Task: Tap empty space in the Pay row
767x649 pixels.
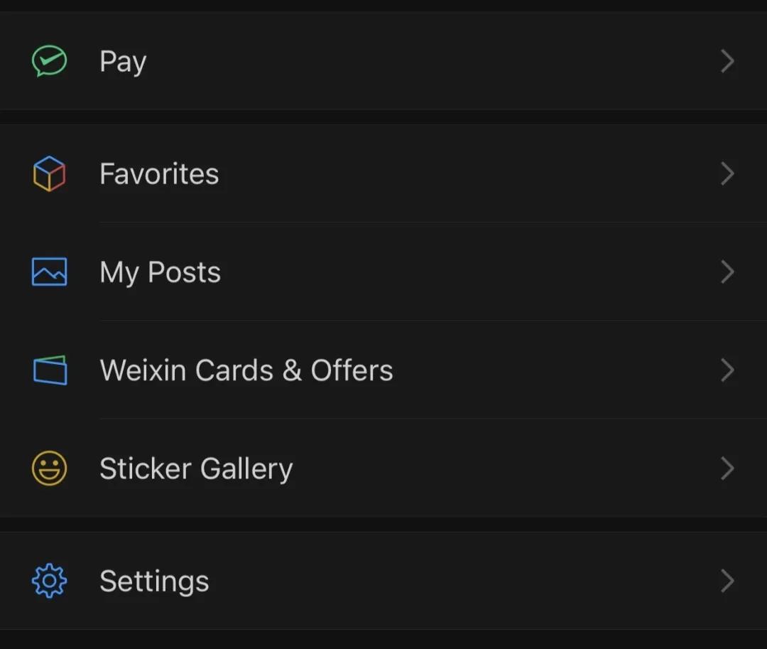Action: (426, 61)
